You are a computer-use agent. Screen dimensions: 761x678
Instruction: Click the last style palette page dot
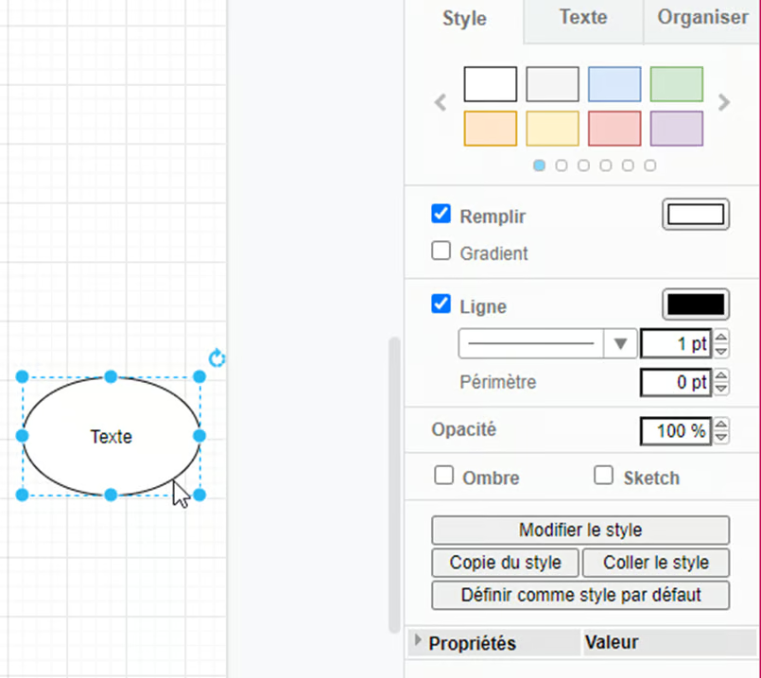[650, 165]
